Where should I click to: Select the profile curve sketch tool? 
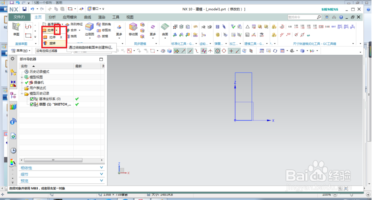(28, 26)
